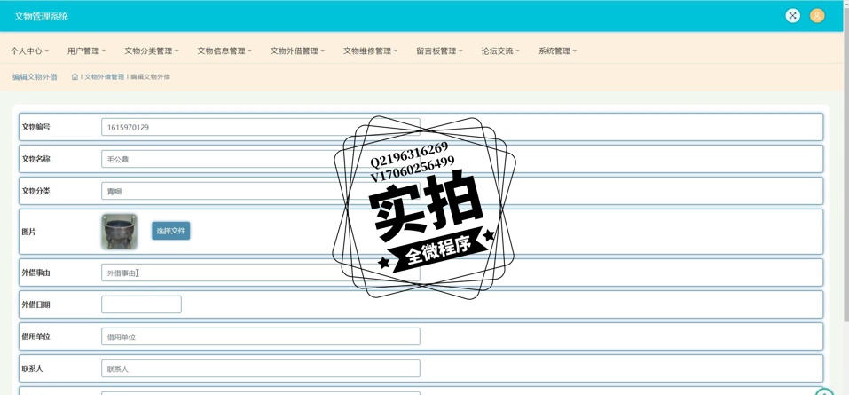The image size is (849, 395).
Task: Focus the 借用单位 input field
Action: 260,336
